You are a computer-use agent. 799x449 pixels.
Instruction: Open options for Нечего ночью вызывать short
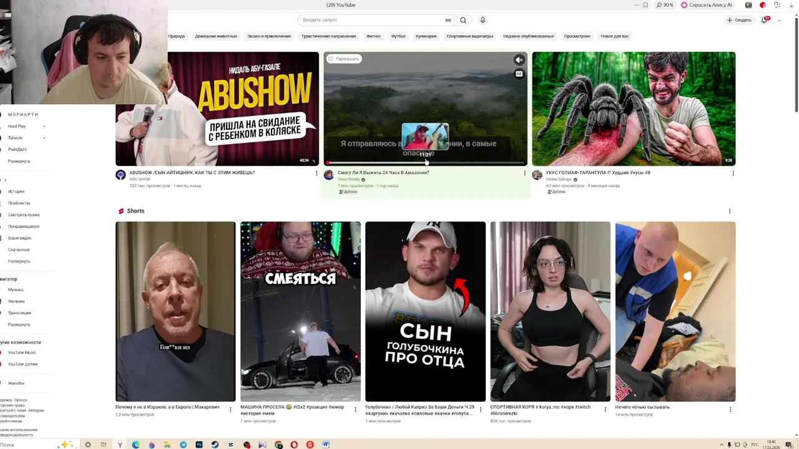coord(730,410)
